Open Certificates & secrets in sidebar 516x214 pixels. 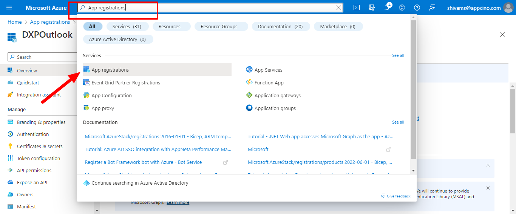[x=40, y=146]
